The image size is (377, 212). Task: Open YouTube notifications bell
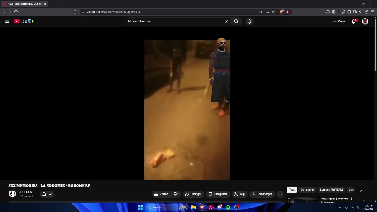[354, 21]
